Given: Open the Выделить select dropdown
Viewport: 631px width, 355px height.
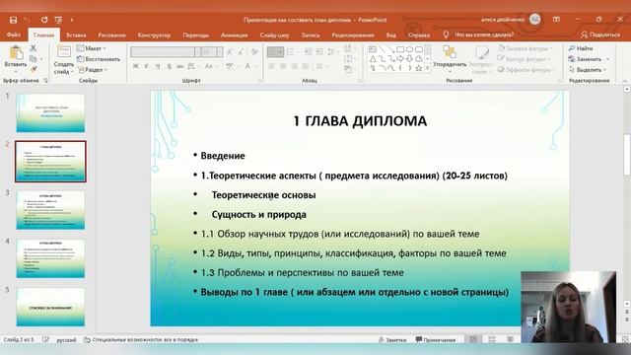Looking at the screenshot, I should click(x=589, y=70).
